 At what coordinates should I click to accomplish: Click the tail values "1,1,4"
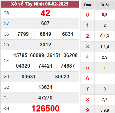[105, 47]
